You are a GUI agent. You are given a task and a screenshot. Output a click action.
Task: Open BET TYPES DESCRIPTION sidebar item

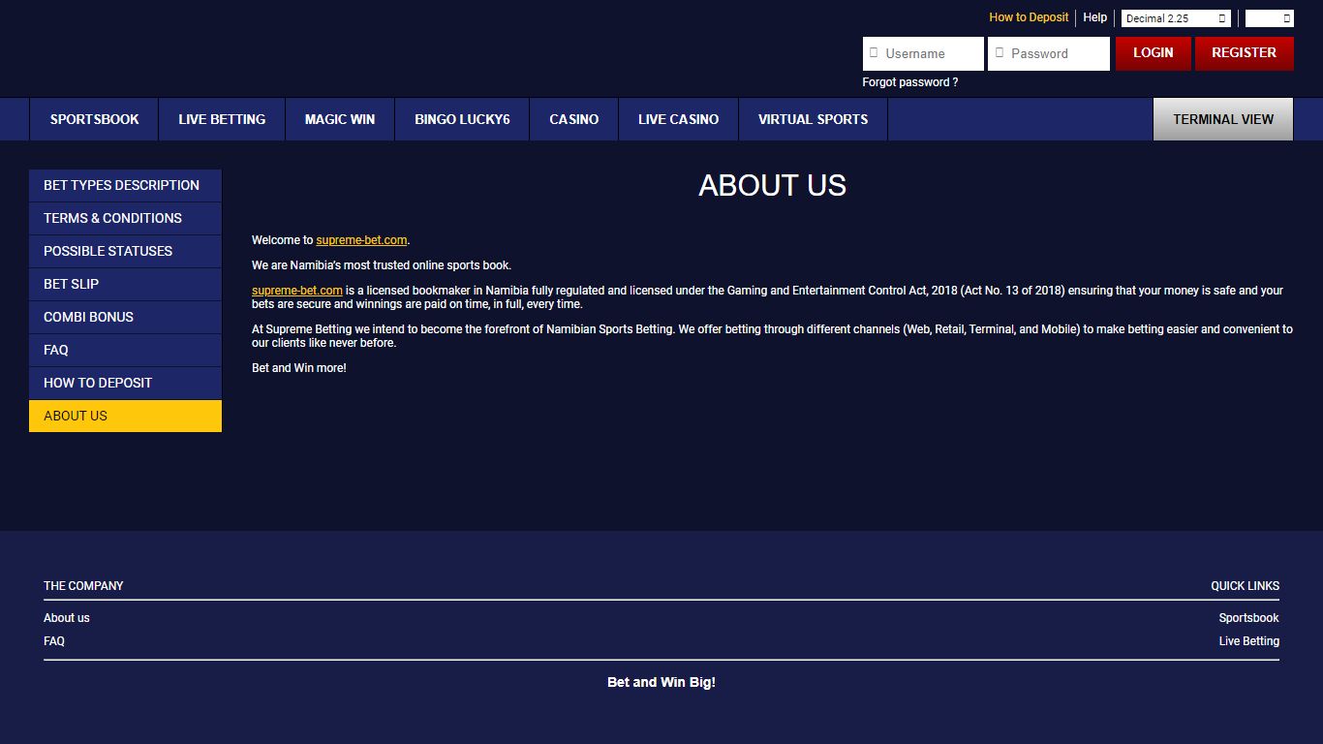[x=125, y=185]
